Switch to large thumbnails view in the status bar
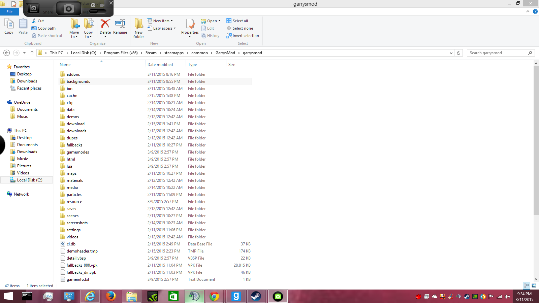Viewport: 539px width, 303px height. pos(534,286)
